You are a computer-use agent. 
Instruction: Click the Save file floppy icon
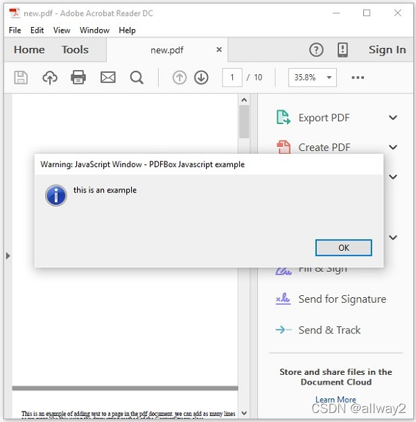pos(21,78)
